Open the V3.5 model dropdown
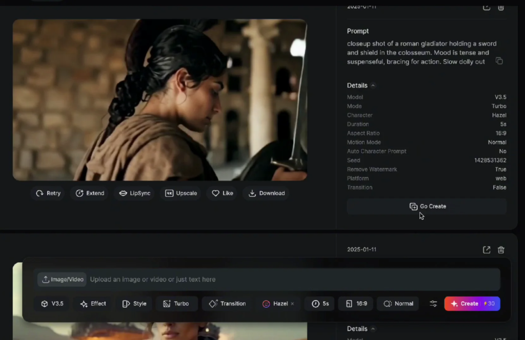This screenshot has width=525, height=340. click(52, 304)
